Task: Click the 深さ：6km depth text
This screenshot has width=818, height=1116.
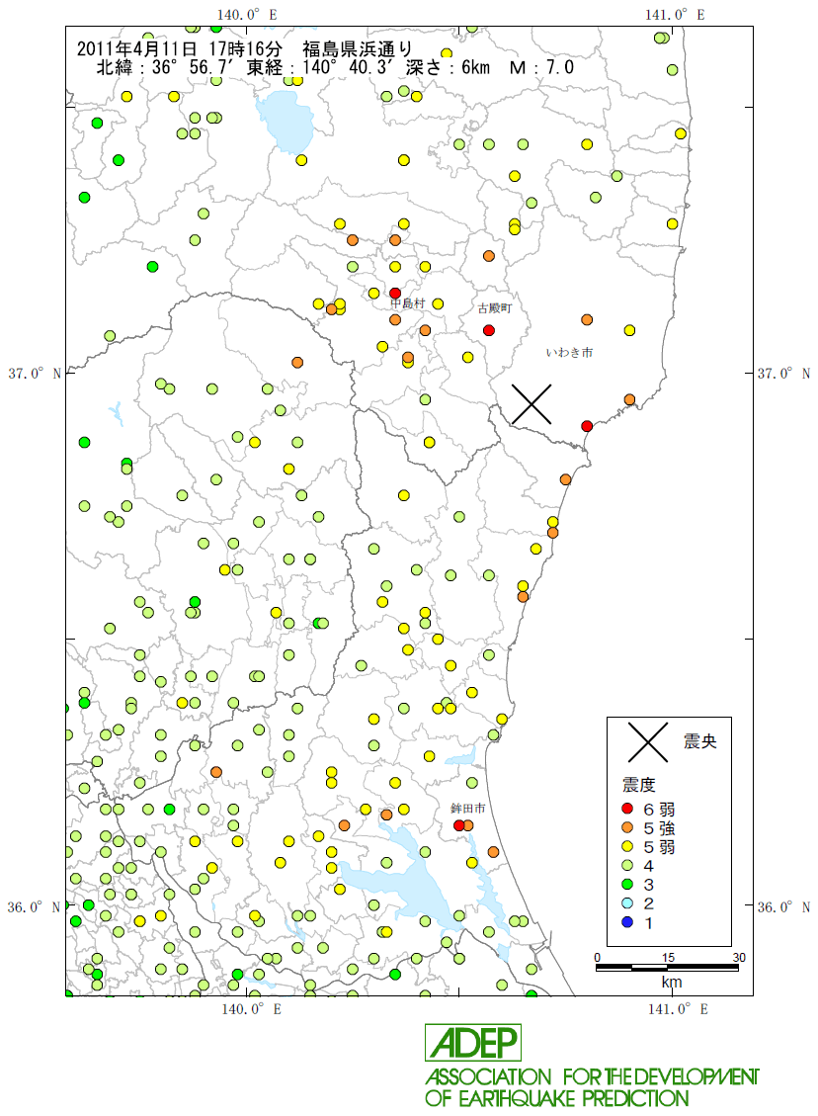Action: (449, 67)
